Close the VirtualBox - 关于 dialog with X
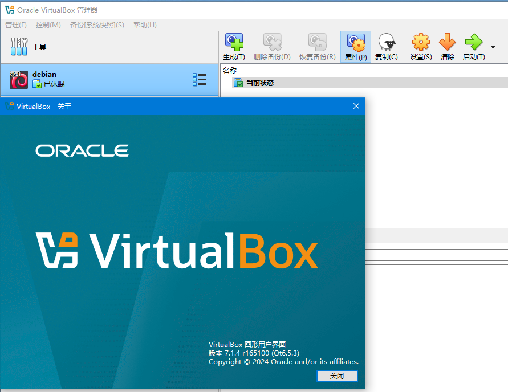 coord(356,106)
